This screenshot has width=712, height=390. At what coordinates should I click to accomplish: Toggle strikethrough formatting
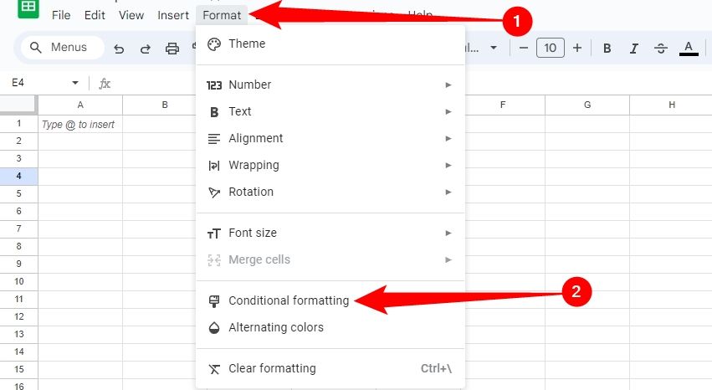[x=661, y=49]
